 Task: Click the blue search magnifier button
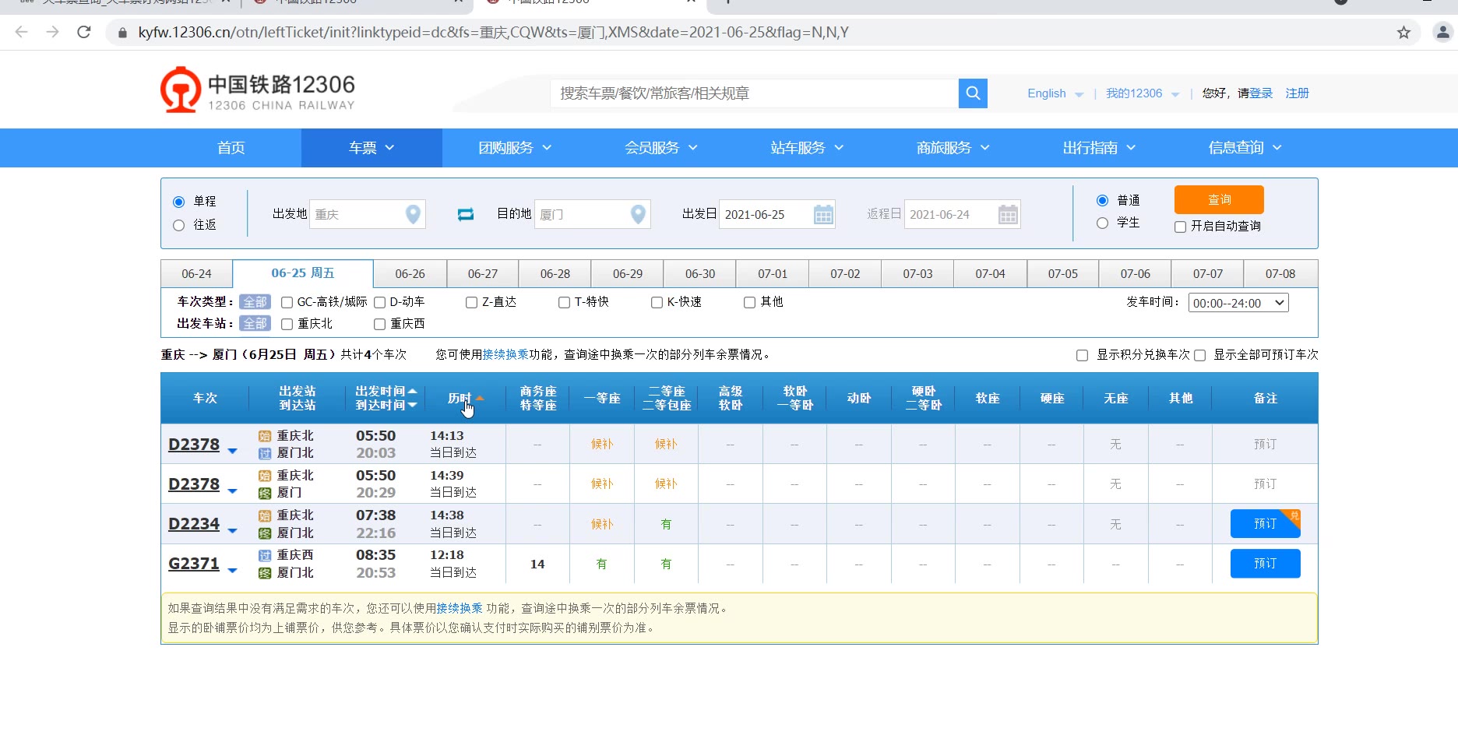click(973, 93)
